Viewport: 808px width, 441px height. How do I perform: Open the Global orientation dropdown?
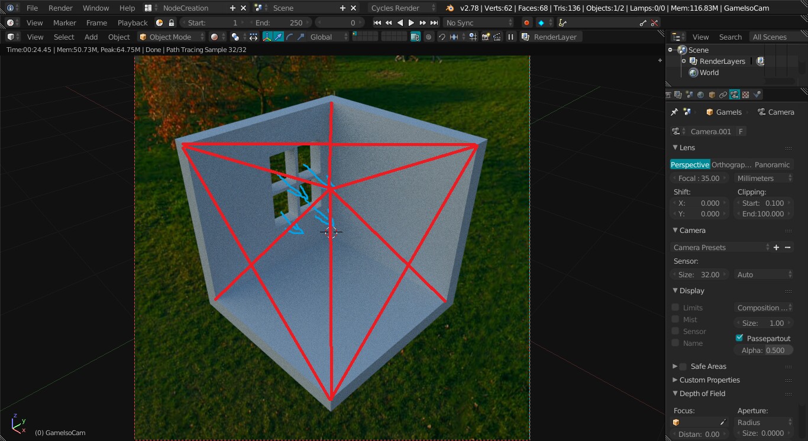click(x=328, y=37)
